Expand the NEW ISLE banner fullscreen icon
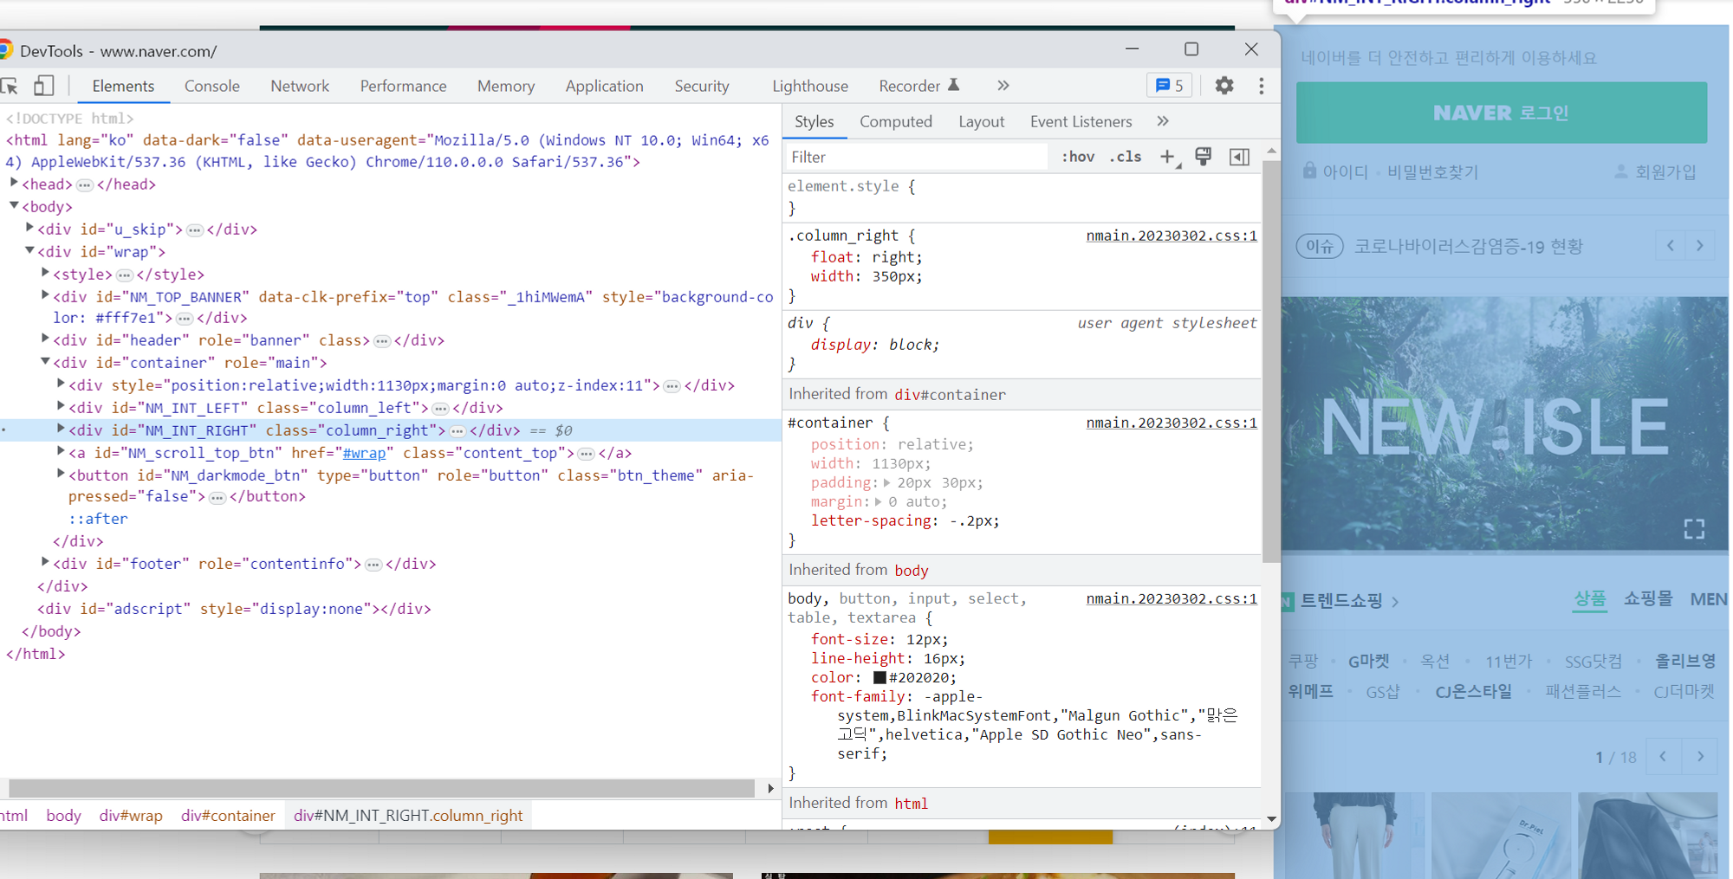The height and width of the screenshot is (879, 1733). (x=1694, y=529)
